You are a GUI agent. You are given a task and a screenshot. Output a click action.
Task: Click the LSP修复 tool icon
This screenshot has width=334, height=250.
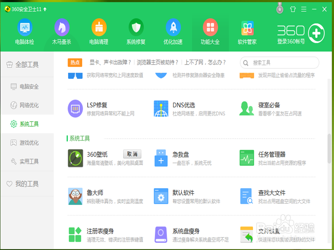click(75, 109)
